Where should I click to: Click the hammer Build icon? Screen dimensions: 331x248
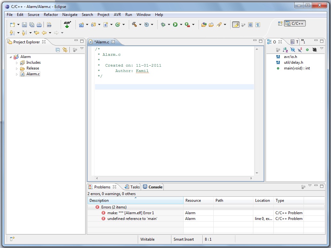point(134,25)
